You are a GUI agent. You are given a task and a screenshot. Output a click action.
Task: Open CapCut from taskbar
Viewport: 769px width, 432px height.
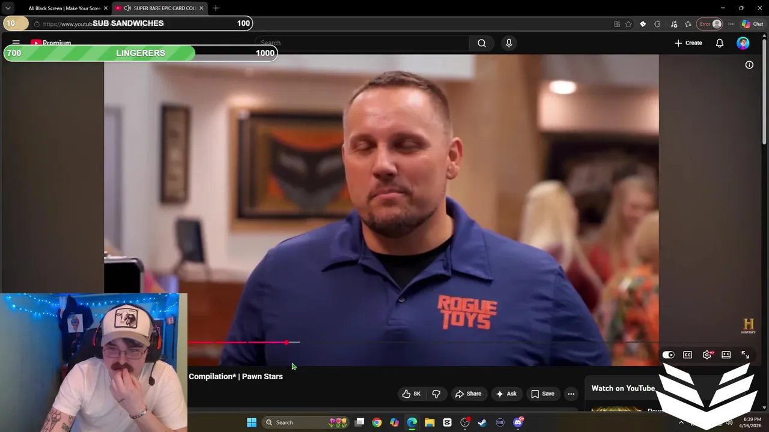(x=447, y=422)
